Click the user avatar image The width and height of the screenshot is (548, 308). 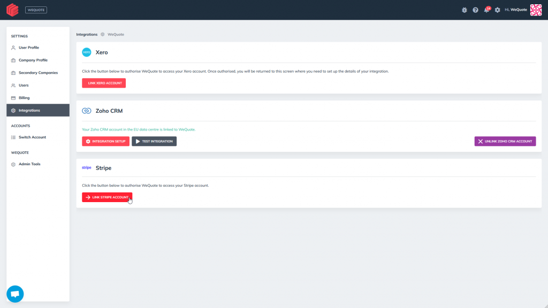tap(536, 10)
